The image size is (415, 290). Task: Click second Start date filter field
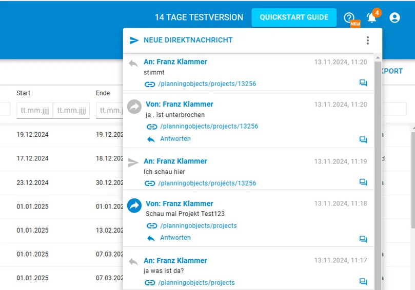click(x=71, y=110)
